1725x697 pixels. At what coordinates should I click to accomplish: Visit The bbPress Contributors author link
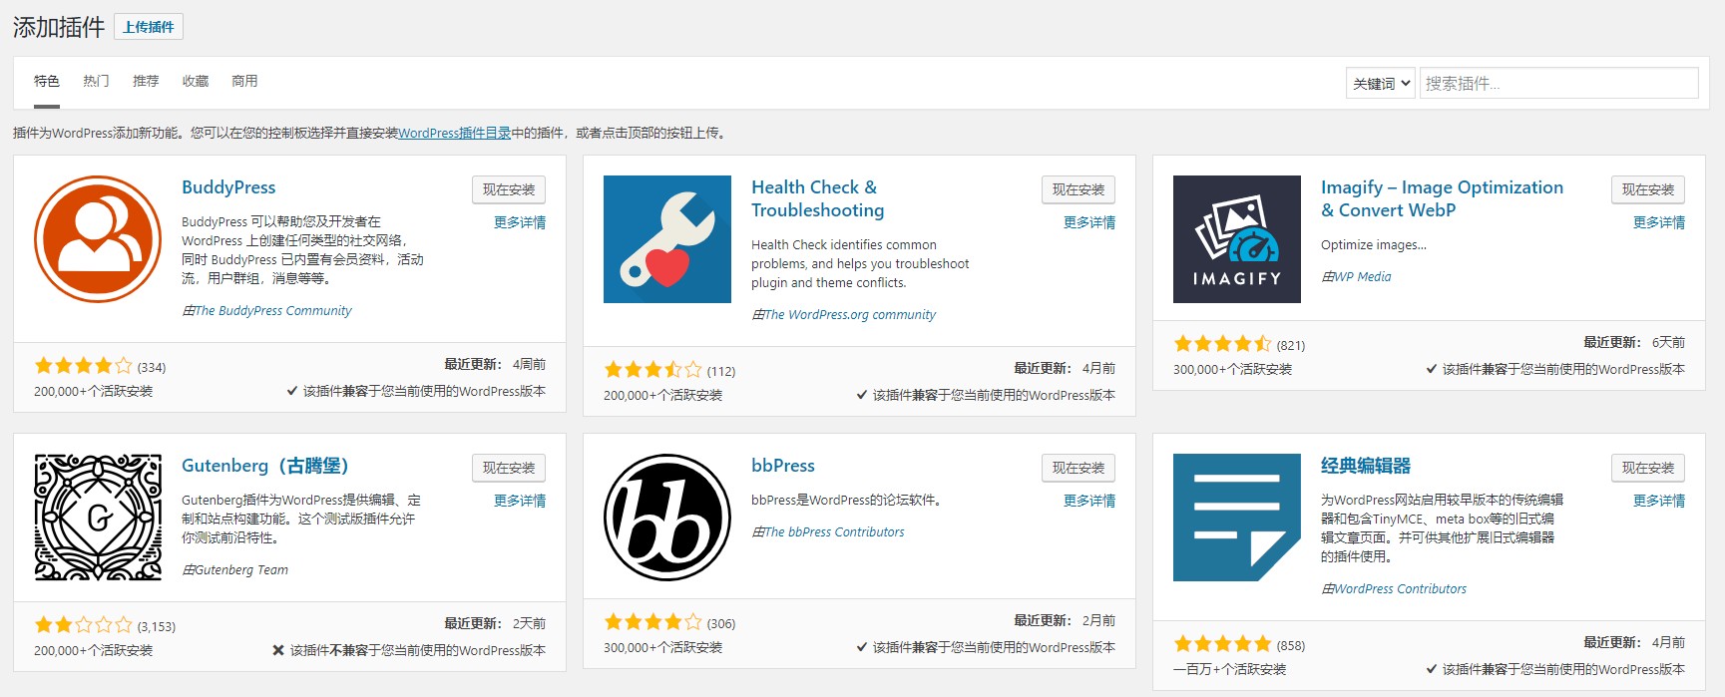(x=834, y=532)
